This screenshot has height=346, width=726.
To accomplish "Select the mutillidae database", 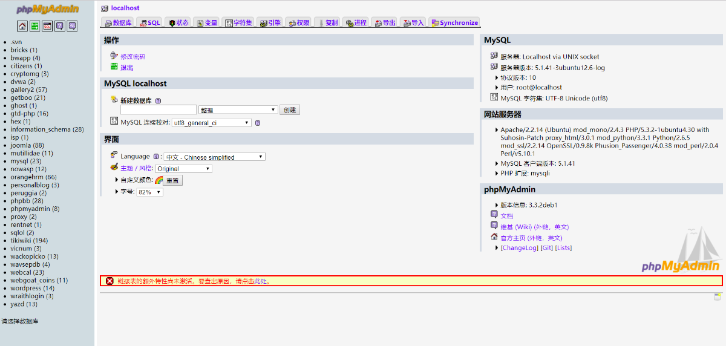I will [x=26, y=153].
